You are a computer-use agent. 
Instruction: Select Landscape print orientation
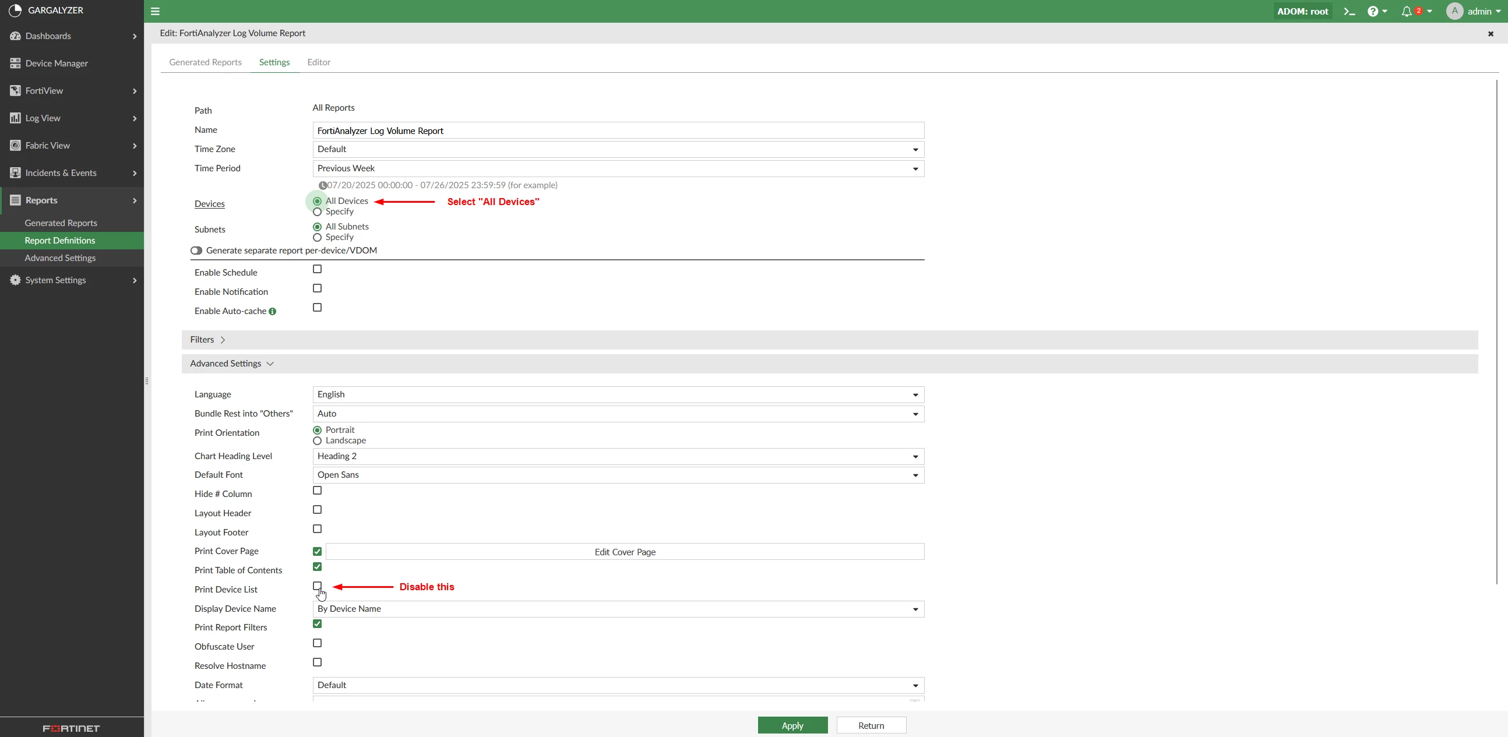[318, 441]
